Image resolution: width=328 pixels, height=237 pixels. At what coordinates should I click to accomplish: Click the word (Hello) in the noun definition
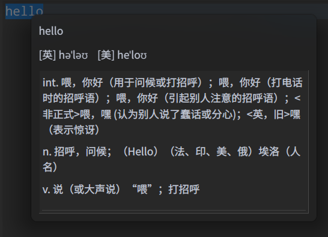tap(141, 152)
